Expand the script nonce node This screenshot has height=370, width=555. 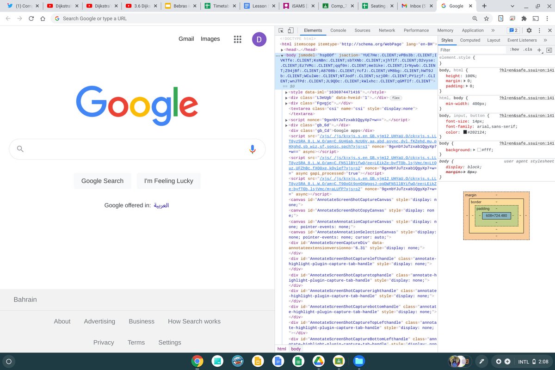pos(286,120)
